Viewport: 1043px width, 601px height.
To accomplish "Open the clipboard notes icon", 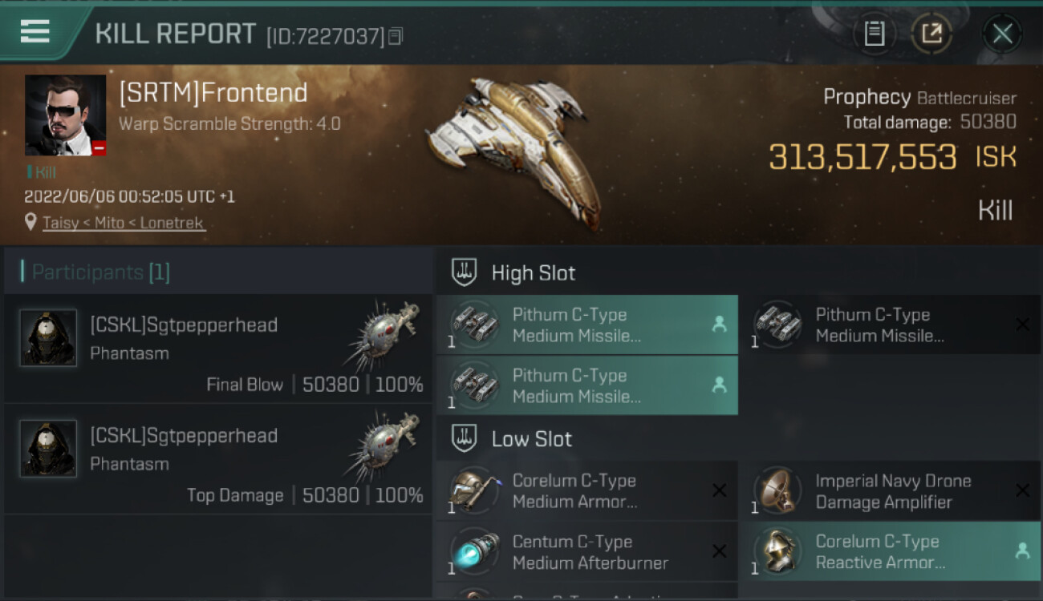I will (x=874, y=34).
